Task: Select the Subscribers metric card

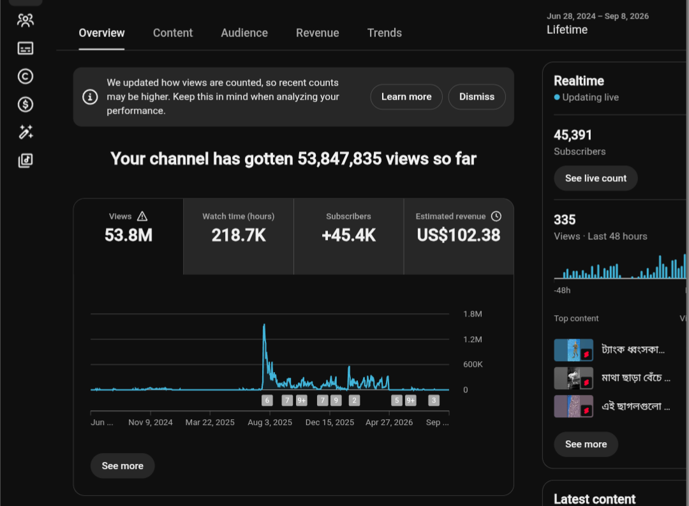Action: (x=348, y=237)
